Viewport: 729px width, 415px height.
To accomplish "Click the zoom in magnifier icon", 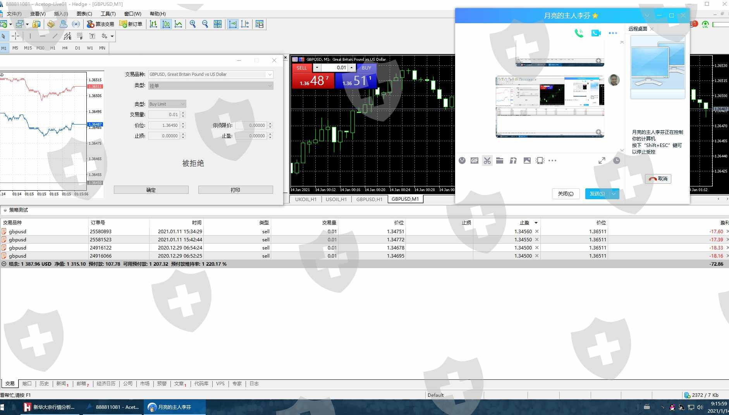I will click(193, 24).
